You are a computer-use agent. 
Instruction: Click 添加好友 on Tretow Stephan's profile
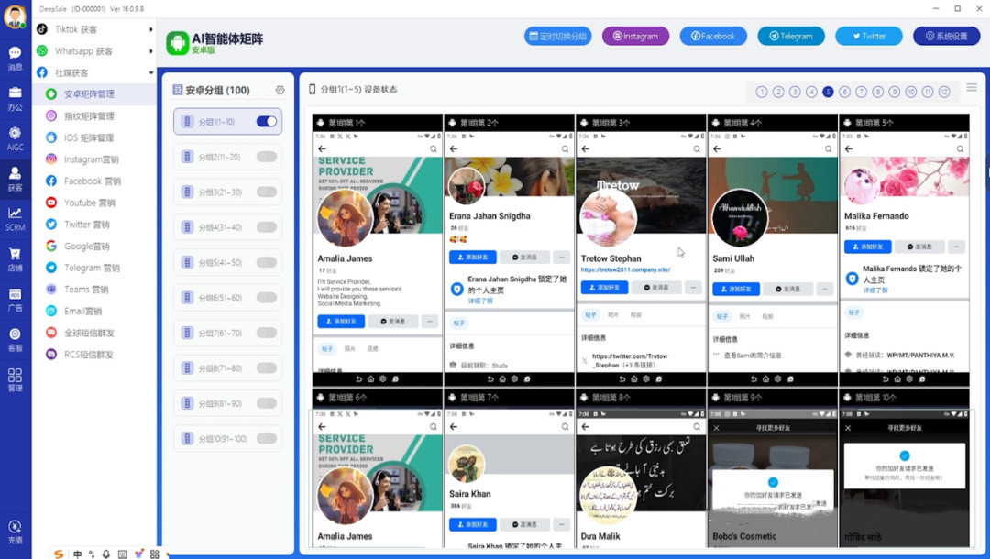pyautogui.click(x=604, y=288)
